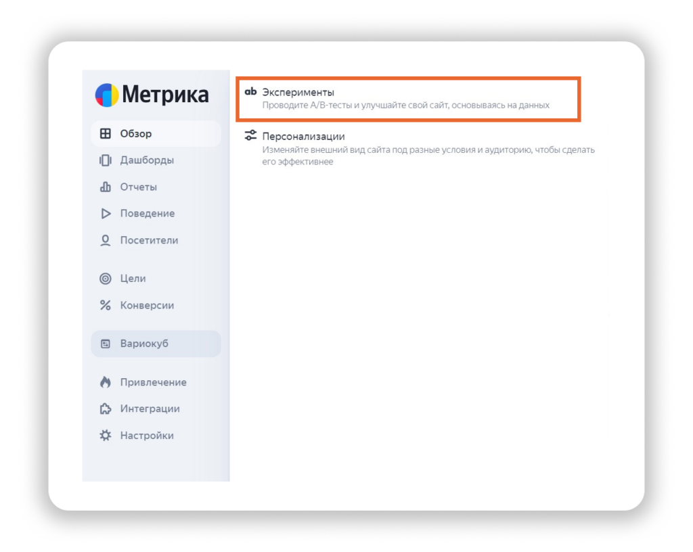Click the 'ab' Эксперименты icon

tap(250, 92)
